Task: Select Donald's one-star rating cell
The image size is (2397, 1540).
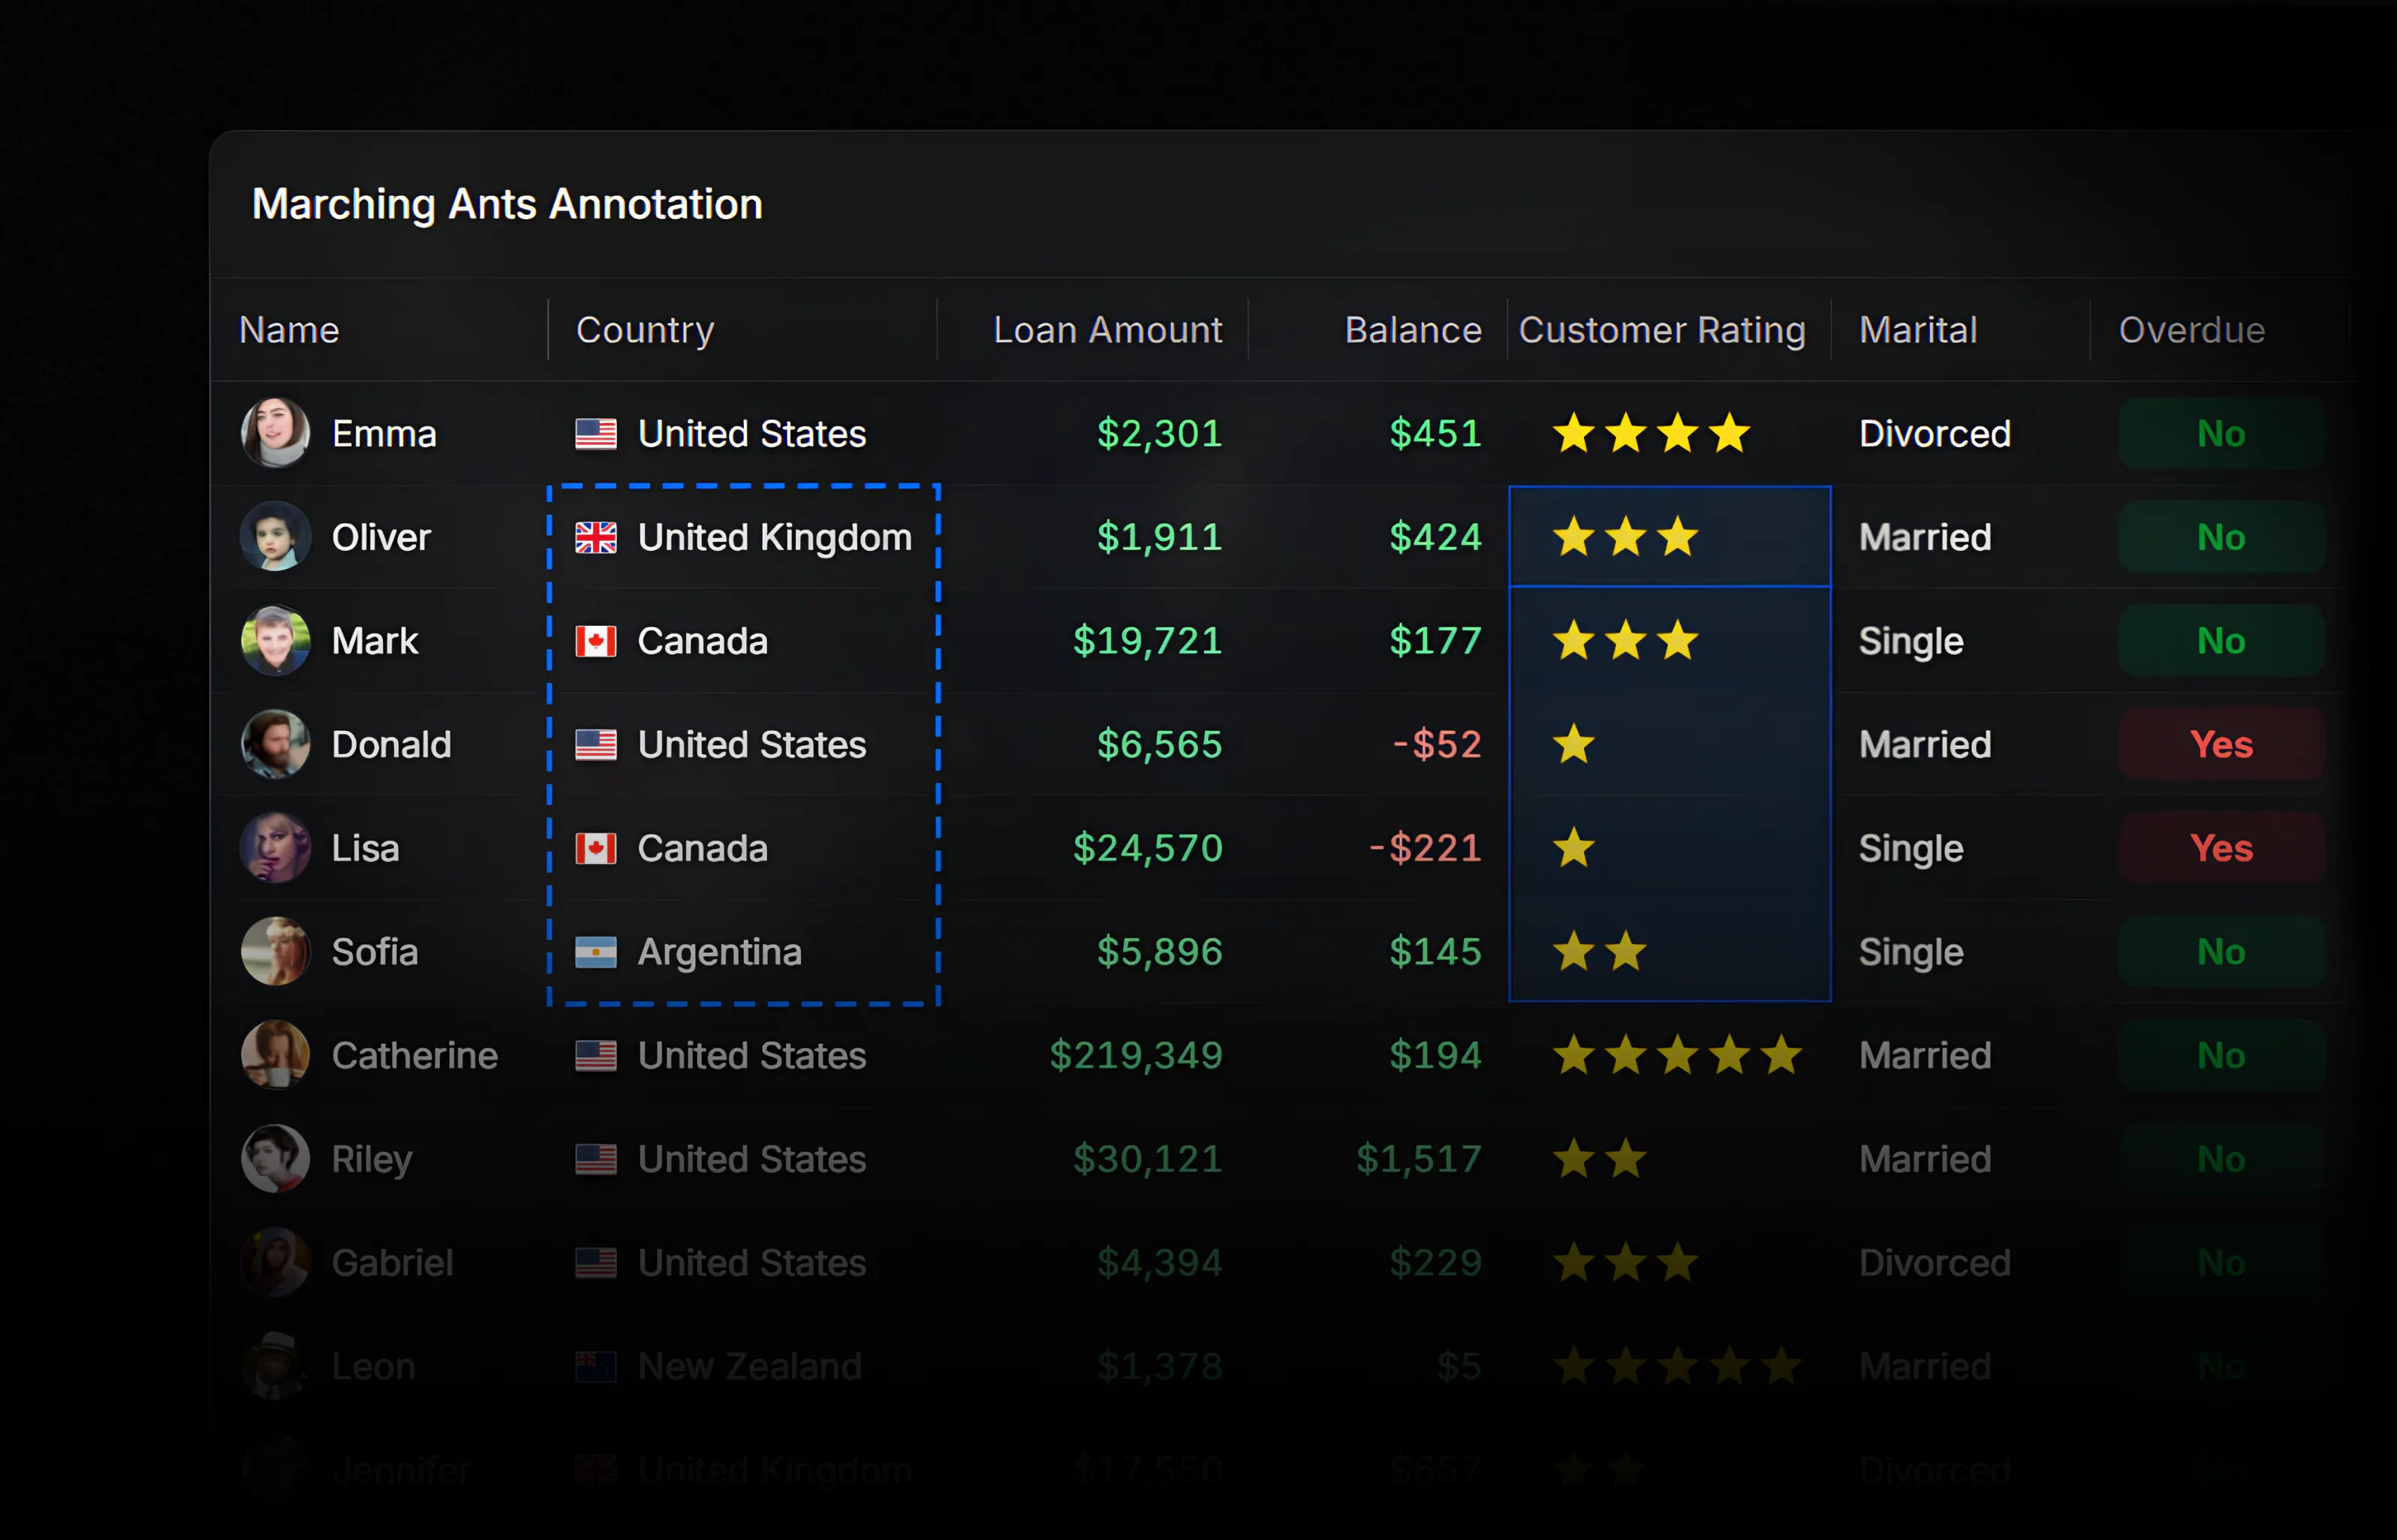Action: point(1670,744)
